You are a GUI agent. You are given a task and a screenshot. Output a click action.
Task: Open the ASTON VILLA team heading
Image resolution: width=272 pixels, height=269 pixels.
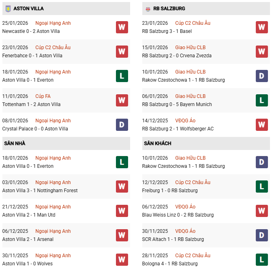point(28,9)
